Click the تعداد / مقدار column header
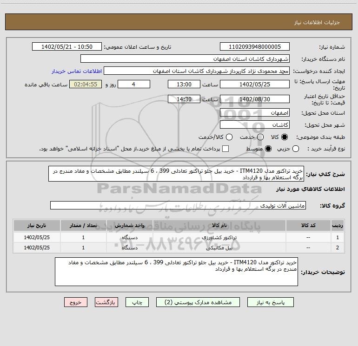 point(83,225)
